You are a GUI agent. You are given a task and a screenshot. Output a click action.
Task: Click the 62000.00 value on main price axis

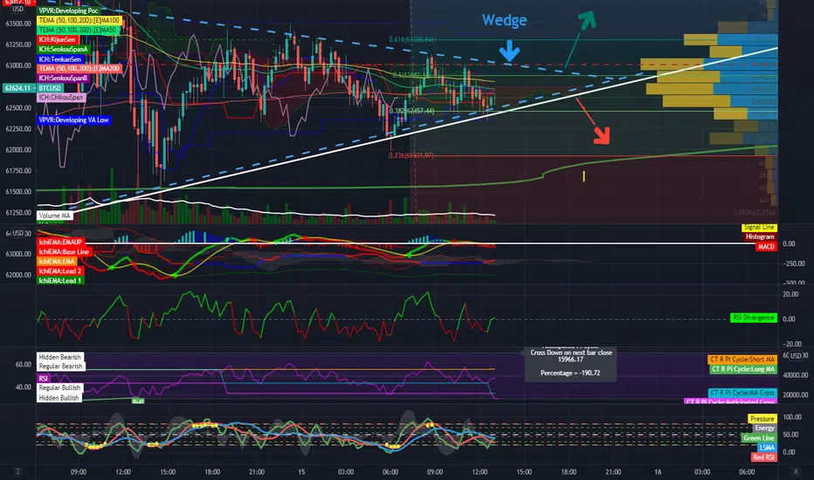(x=18, y=150)
